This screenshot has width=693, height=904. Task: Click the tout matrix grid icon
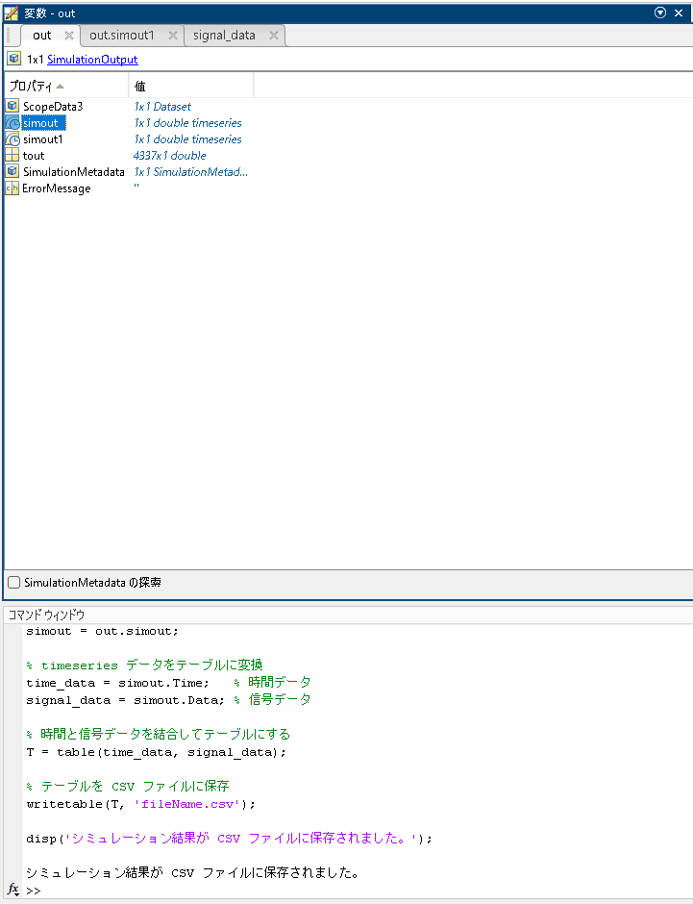point(12,155)
